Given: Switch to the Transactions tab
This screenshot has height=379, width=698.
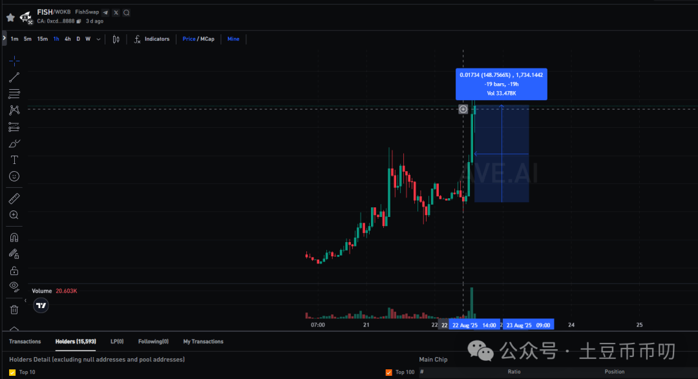Looking at the screenshot, I should 25,342.
